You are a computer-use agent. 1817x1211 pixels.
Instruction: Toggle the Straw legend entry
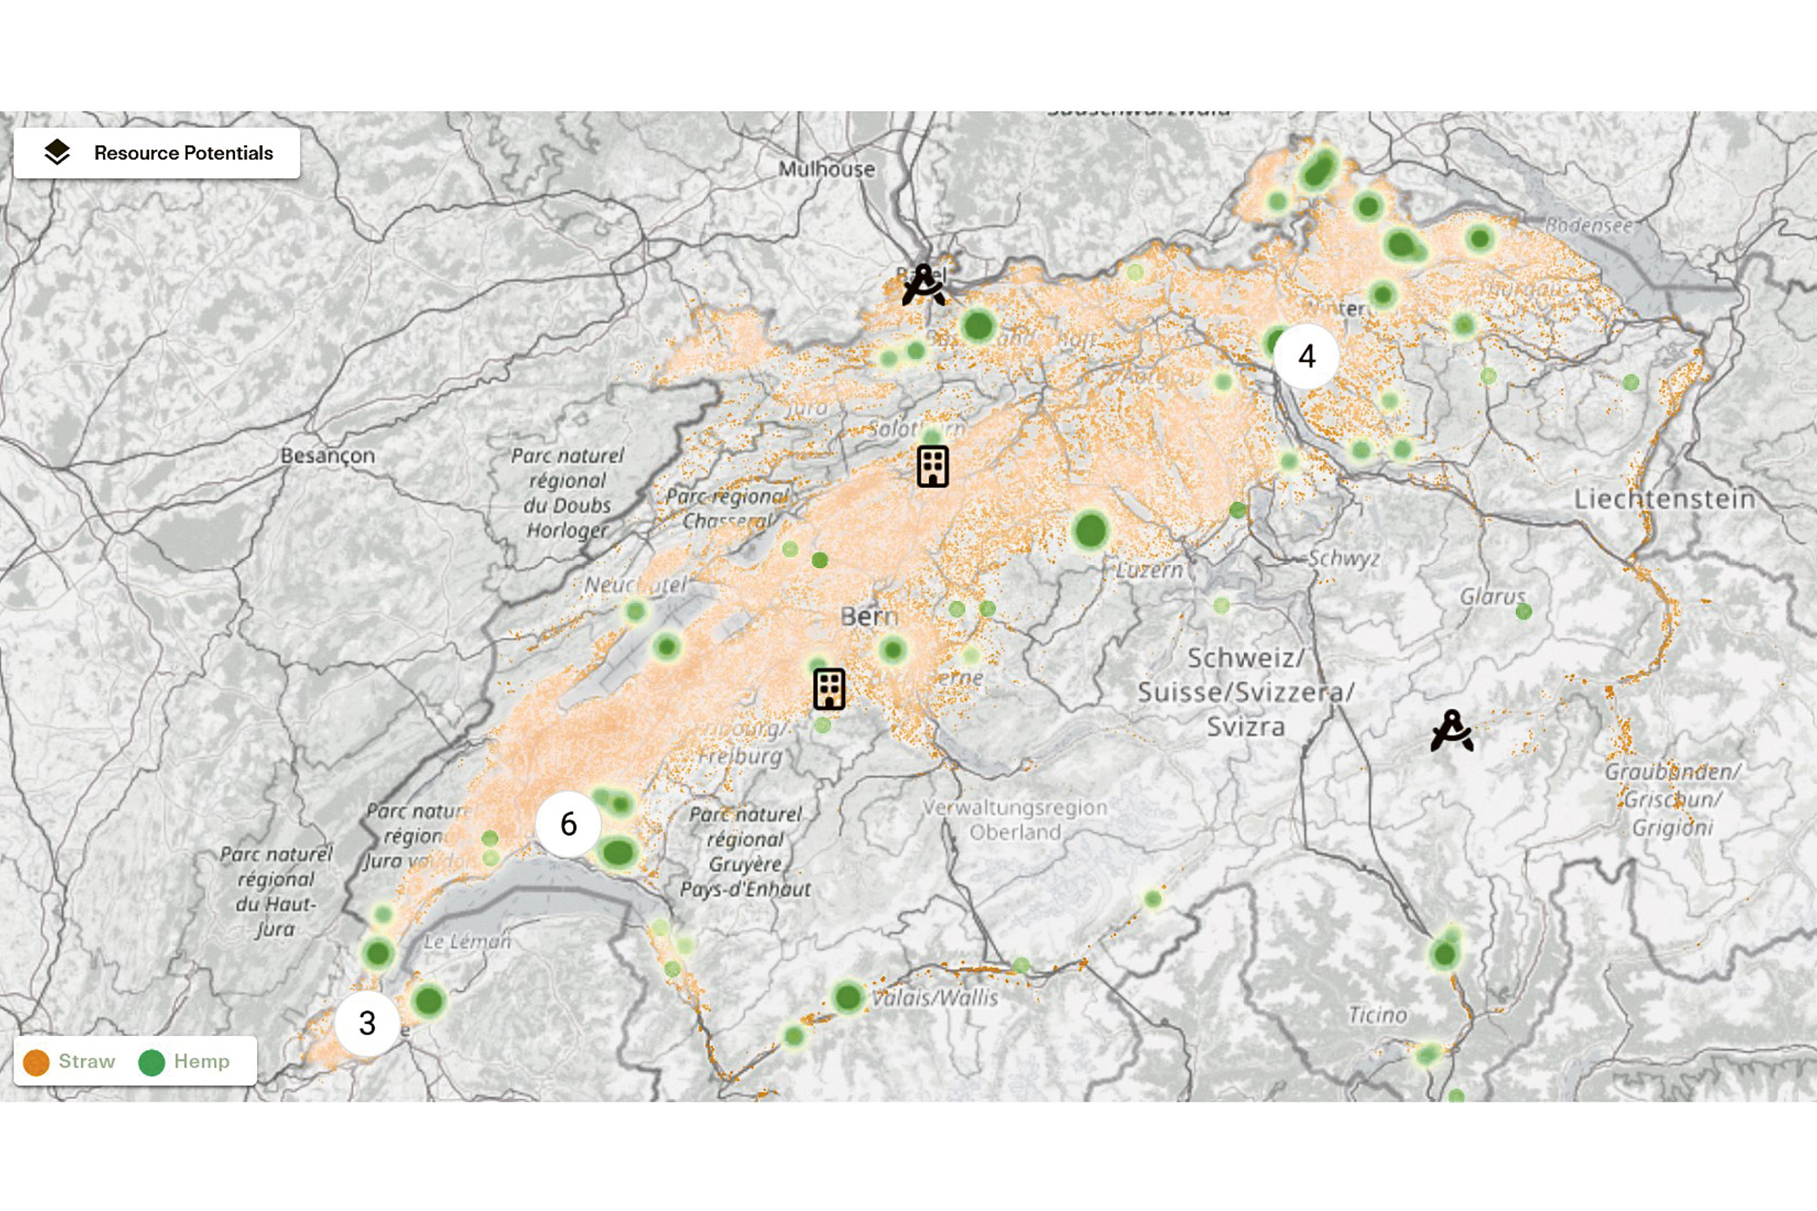[86, 1061]
